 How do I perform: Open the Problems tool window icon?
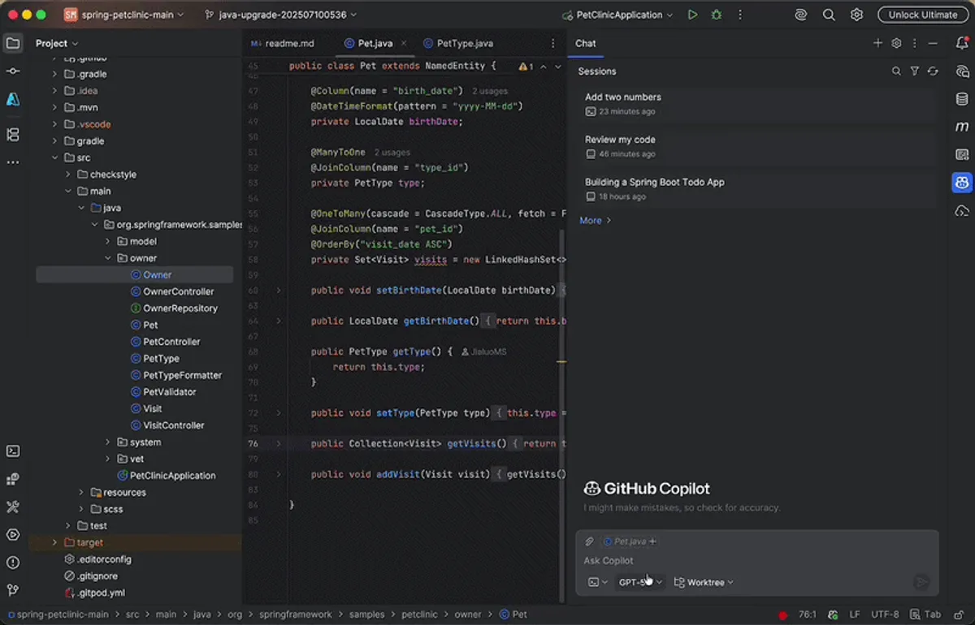point(13,562)
